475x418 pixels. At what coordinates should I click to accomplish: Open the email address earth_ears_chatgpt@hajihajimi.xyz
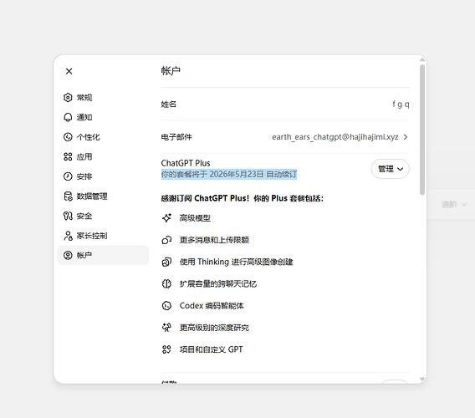point(335,137)
